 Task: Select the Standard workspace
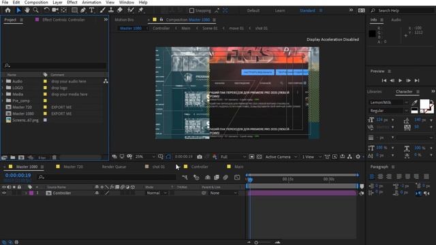(307, 11)
